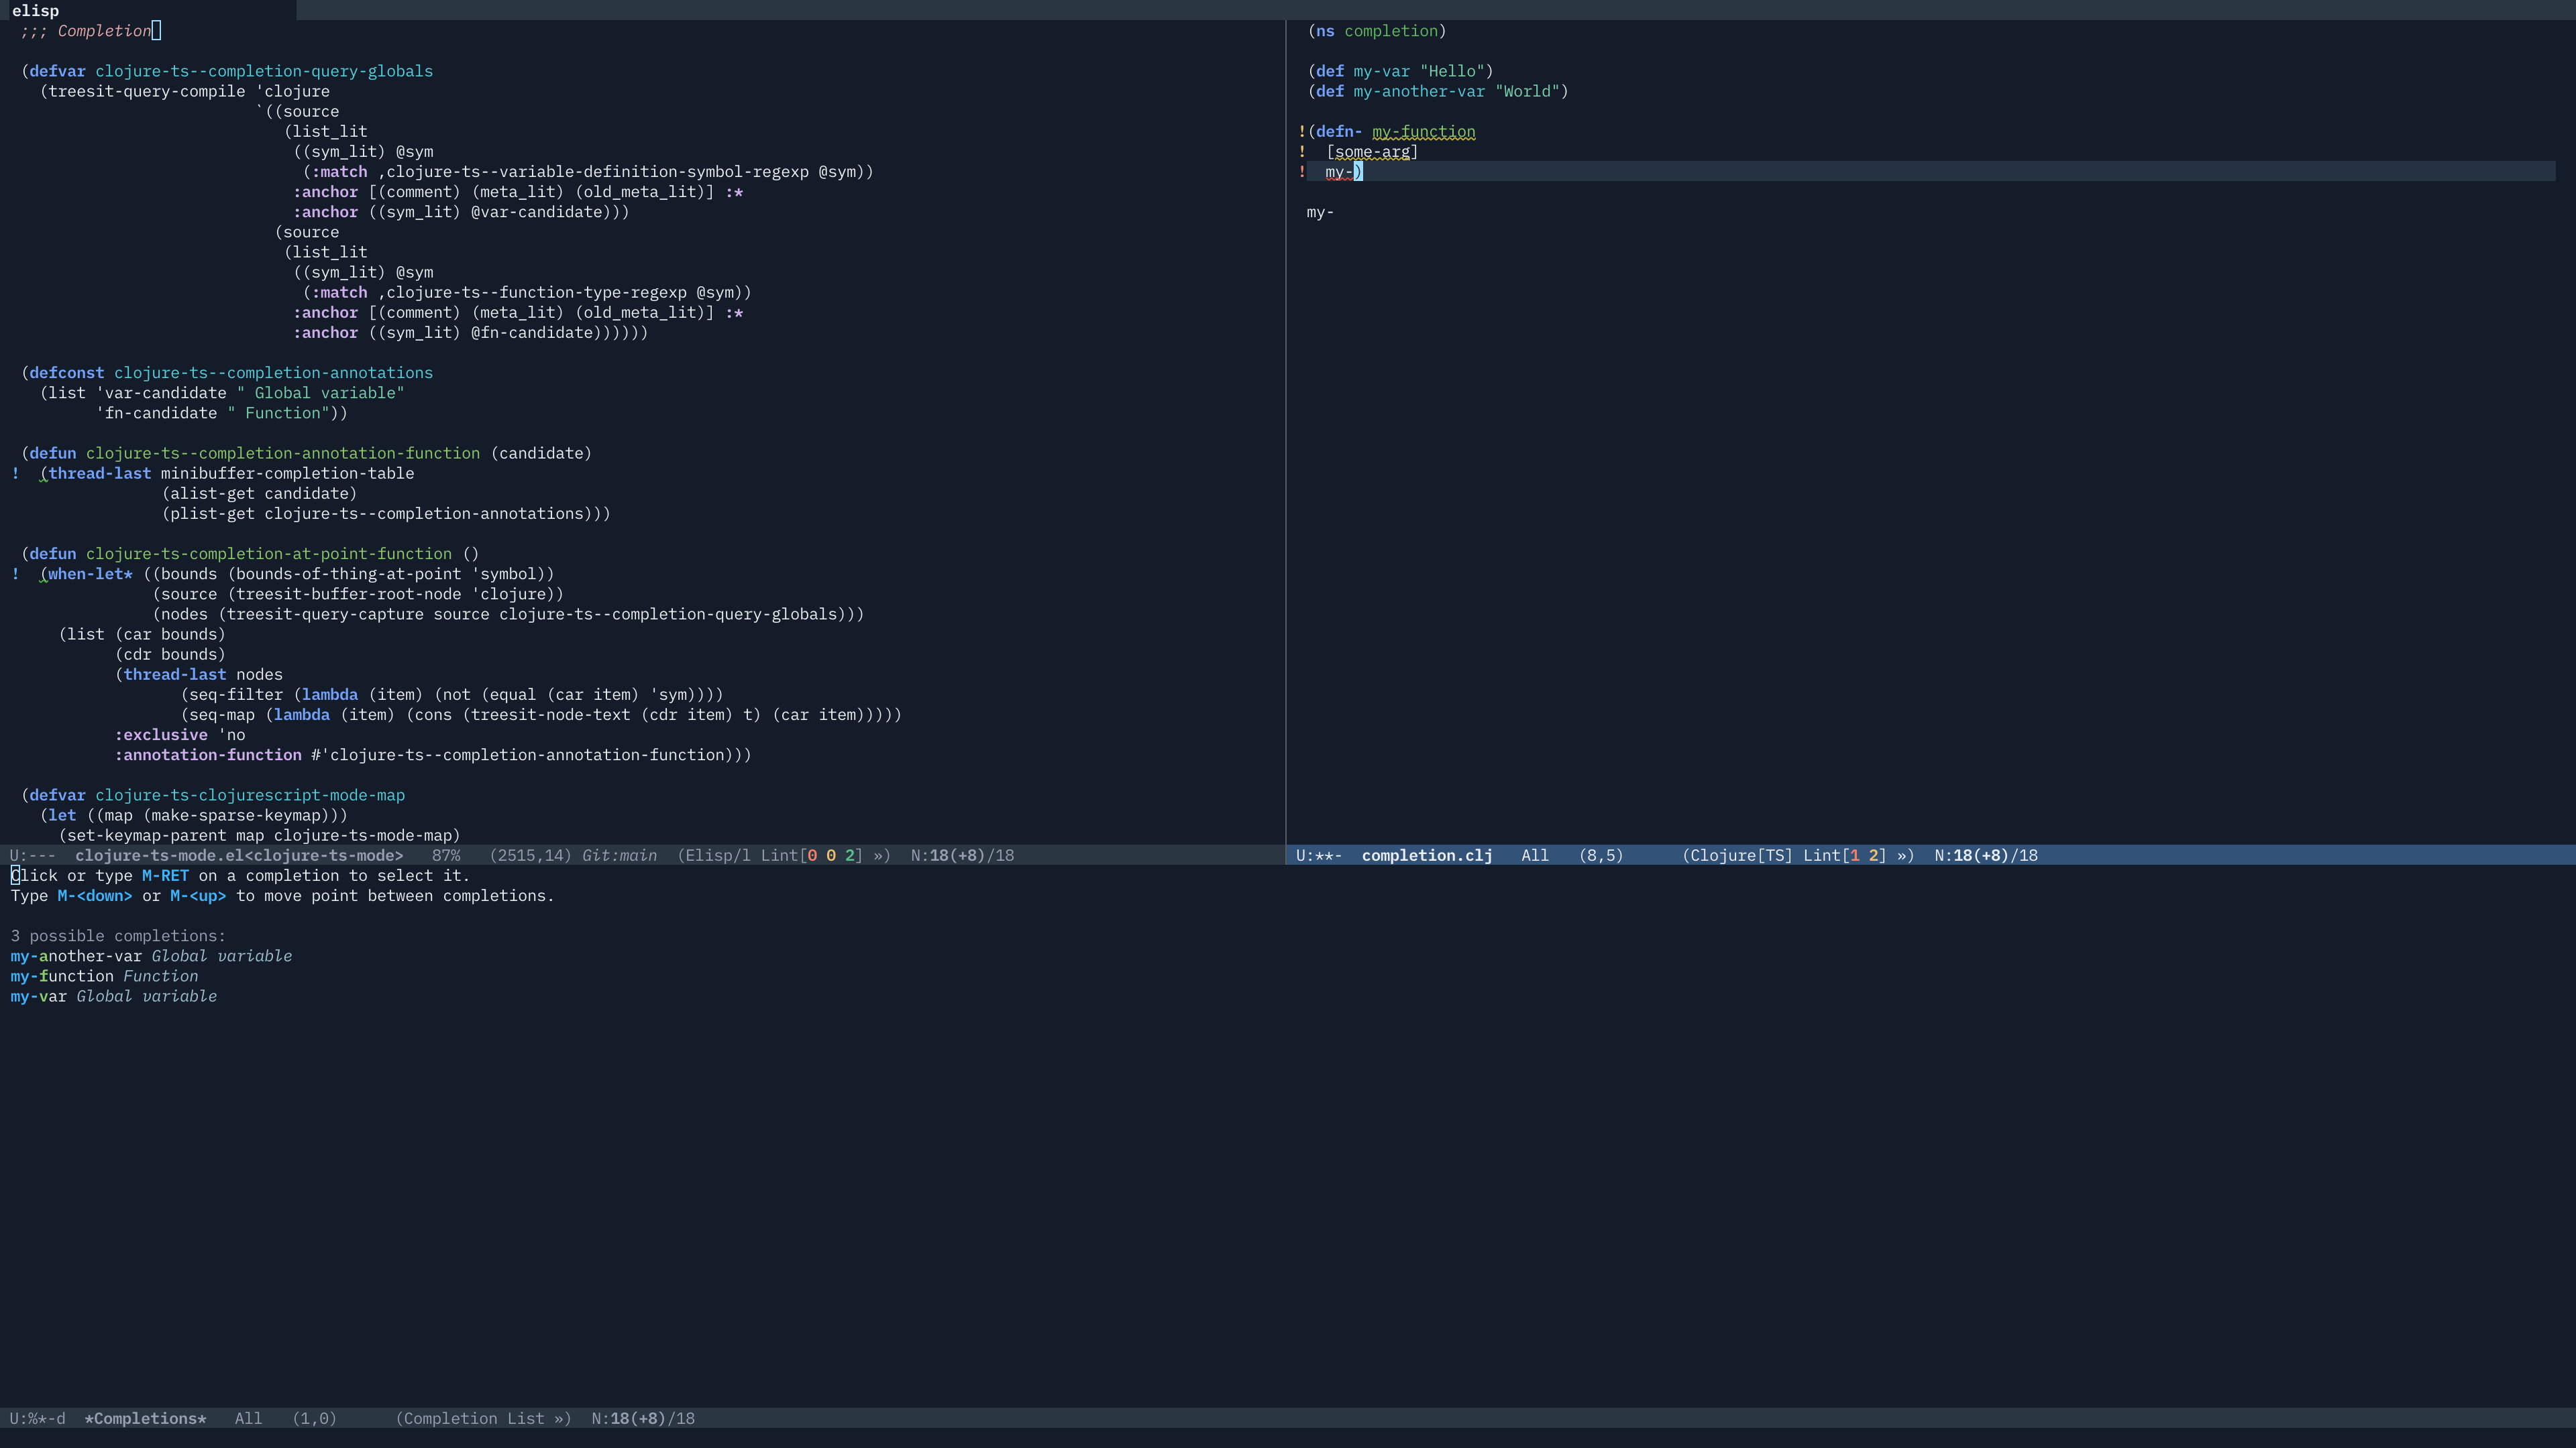Viewport: 2576px width, 1448px height.
Task: Select the 'elisp' tab at top
Action: [x=36, y=11]
